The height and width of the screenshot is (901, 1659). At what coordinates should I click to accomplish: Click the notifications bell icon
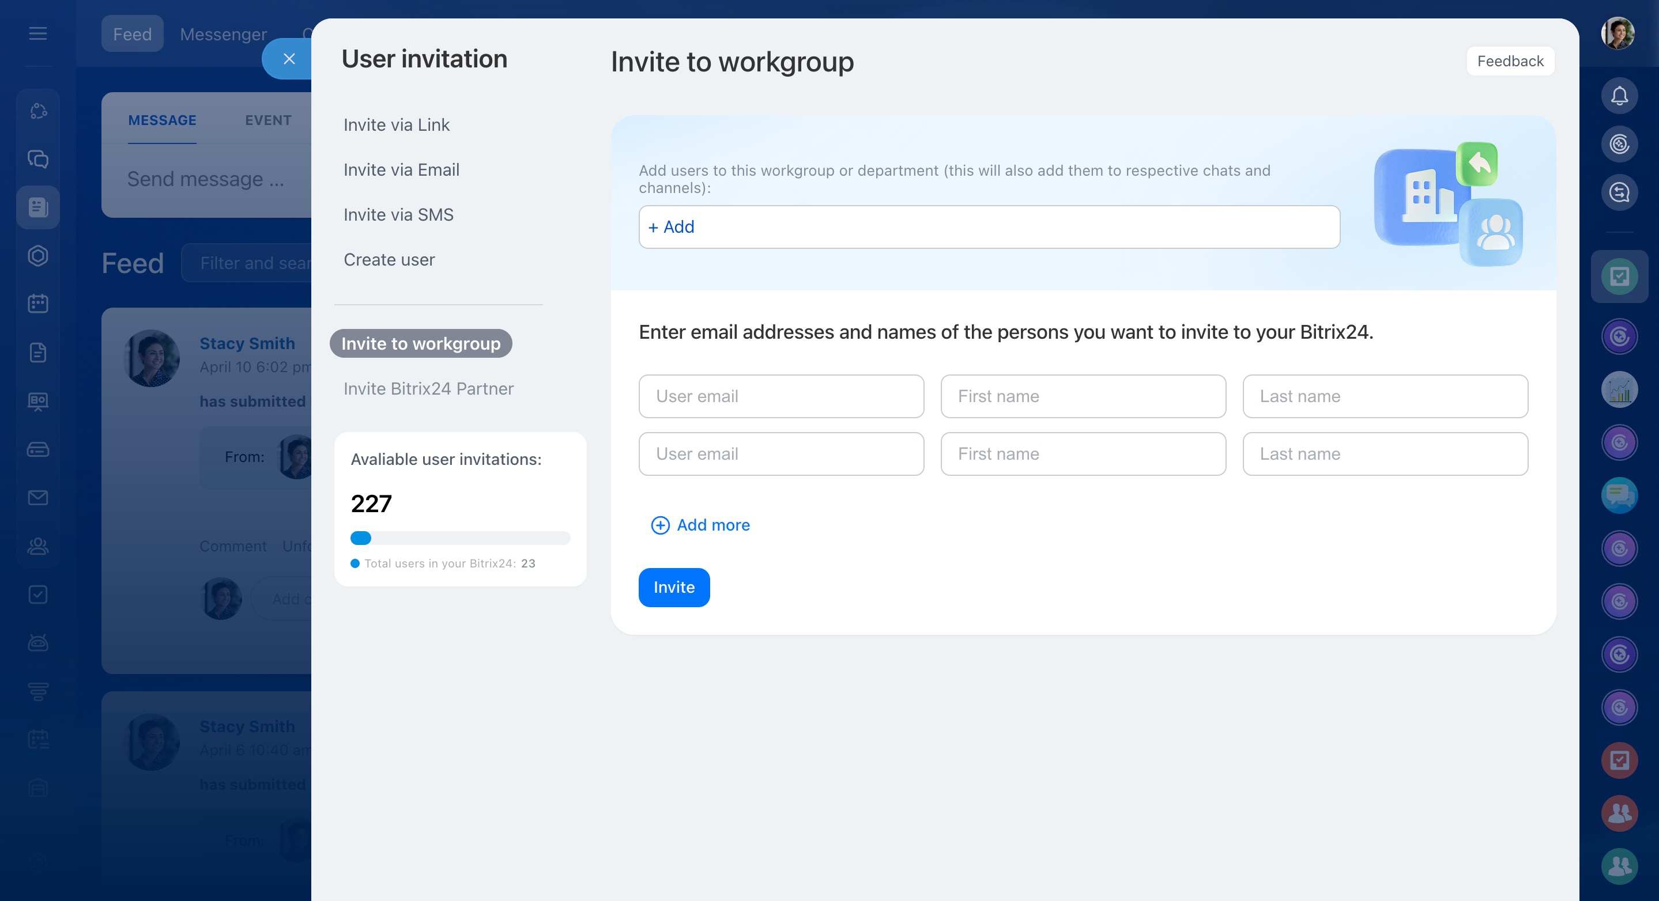tap(1619, 97)
